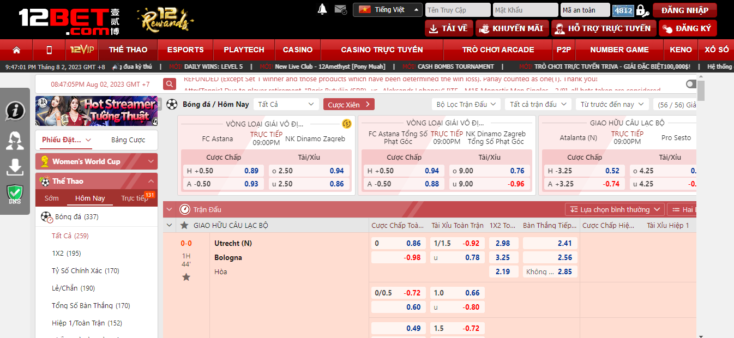The height and width of the screenshot is (338, 734).
Task: Click the notification bell icon
Action: [x=322, y=9]
